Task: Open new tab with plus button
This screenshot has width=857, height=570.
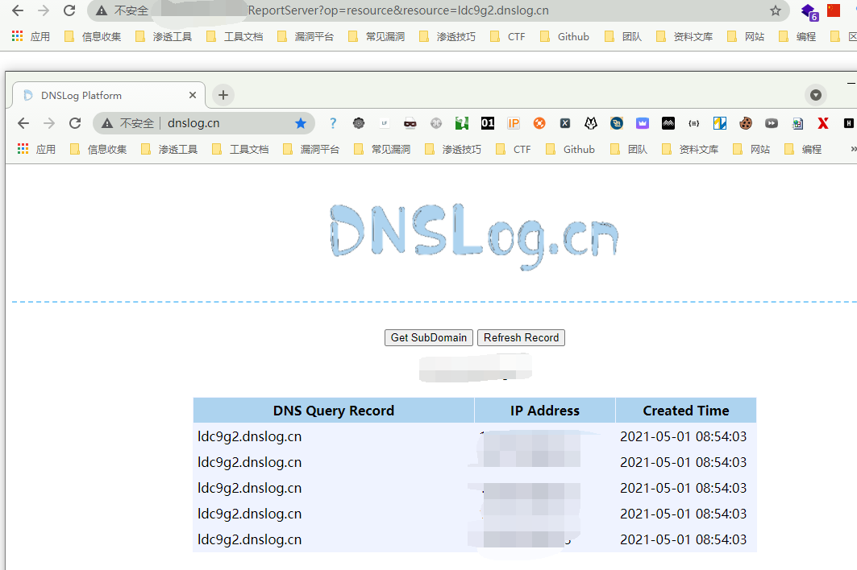Action: 223,95
